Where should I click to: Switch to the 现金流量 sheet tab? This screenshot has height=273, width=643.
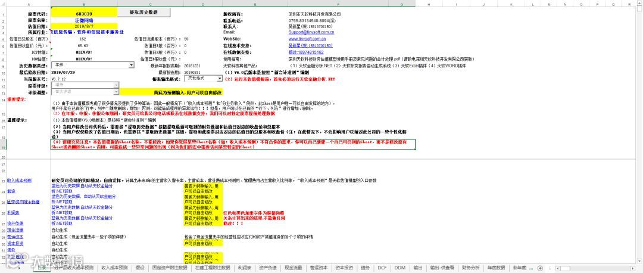coord(293,268)
